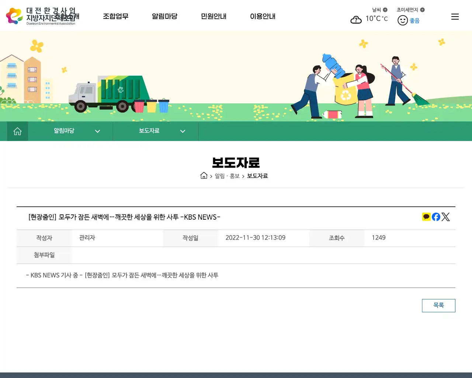This screenshot has width=472, height=378.
Task: Click the home icon above the breadcrumb trail
Action: [x=204, y=176]
